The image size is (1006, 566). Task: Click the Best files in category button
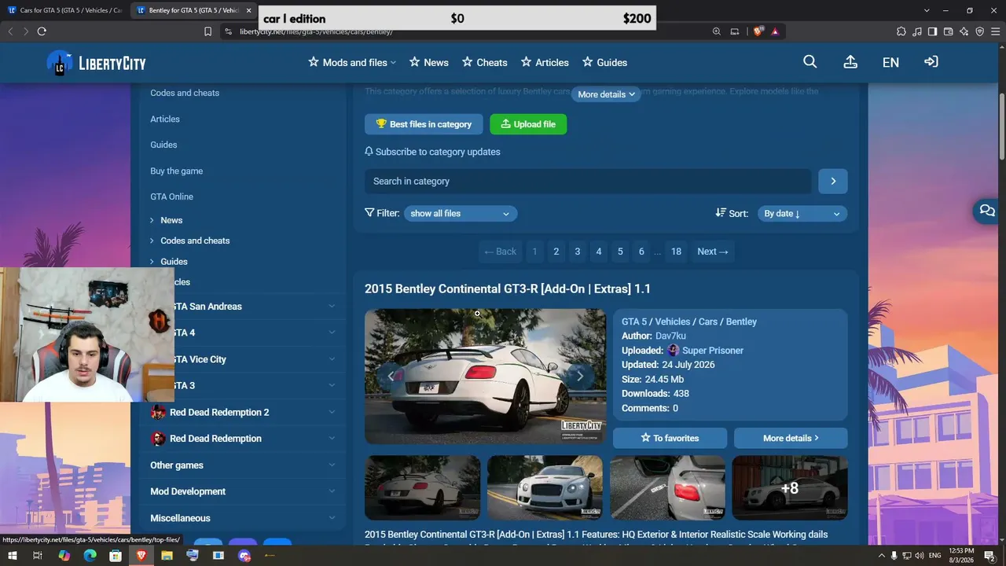424,124
